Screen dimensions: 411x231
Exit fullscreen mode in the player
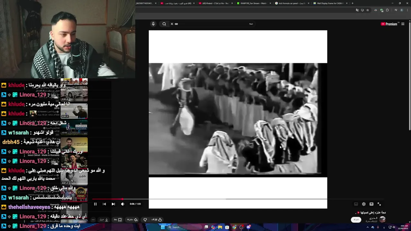coord(379,204)
